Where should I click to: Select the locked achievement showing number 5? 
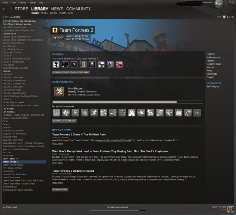[x=169, y=113]
